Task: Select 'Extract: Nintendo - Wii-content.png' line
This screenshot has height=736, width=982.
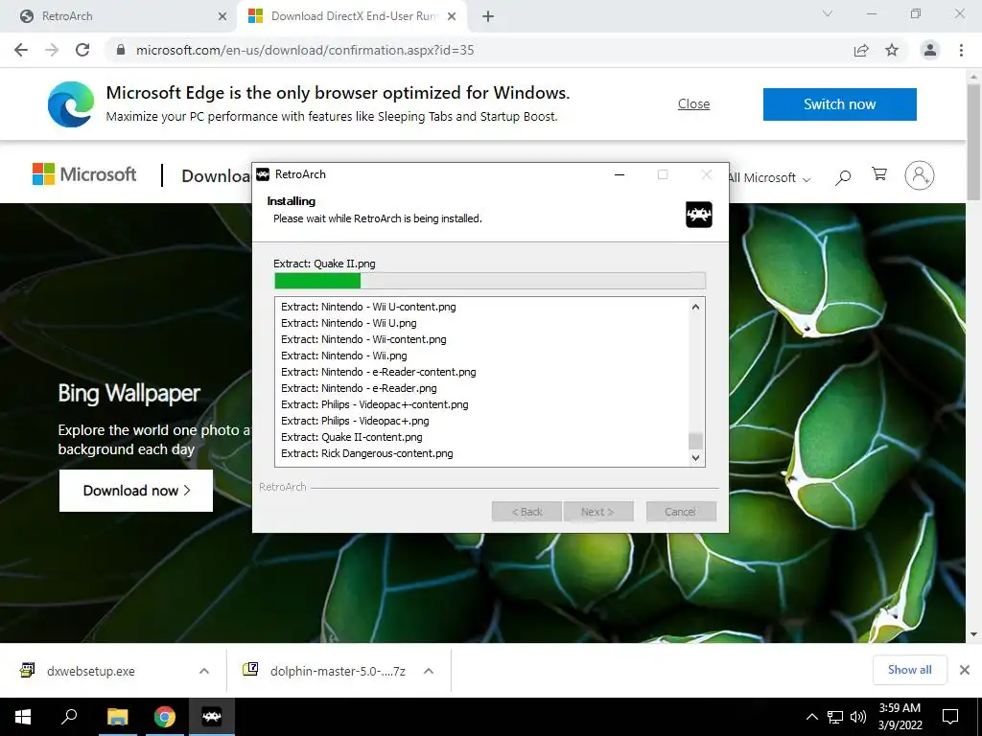Action: click(x=363, y=339)
